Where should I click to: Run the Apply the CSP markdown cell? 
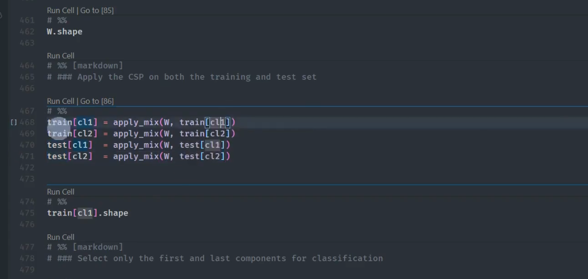pyautogui.click(x=60, y=56)
